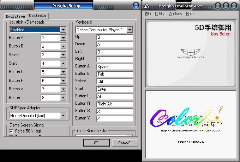Open the SNESpad Adapter dropdown
This screenshot has height=162, width=240.
coord(63,116)
